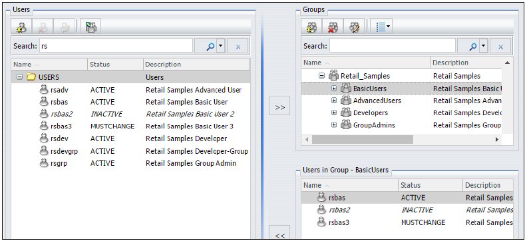Remove user from group with << button

click(x=279, y=234)
